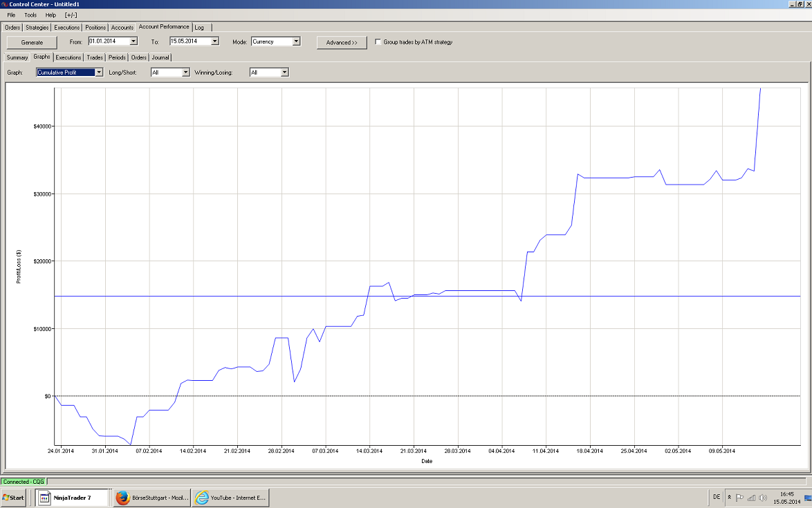Screen dimensions: 812x508
Task: Click the DE language indicator in taskbar
Action: [x=716, y=497]
